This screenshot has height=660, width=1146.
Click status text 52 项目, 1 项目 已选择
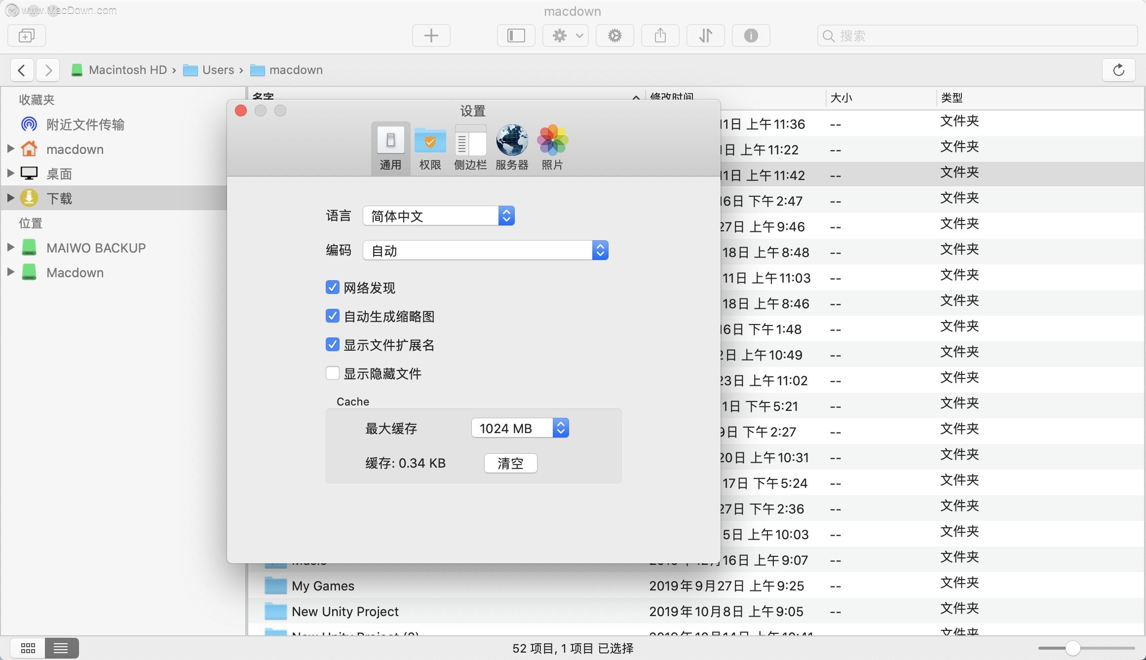coord(573,648)
